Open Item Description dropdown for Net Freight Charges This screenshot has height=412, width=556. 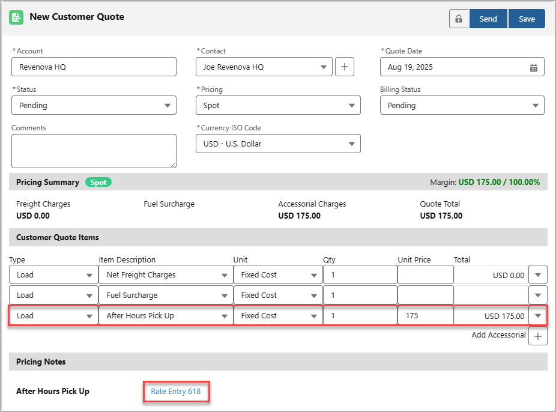tap(166, 275)
